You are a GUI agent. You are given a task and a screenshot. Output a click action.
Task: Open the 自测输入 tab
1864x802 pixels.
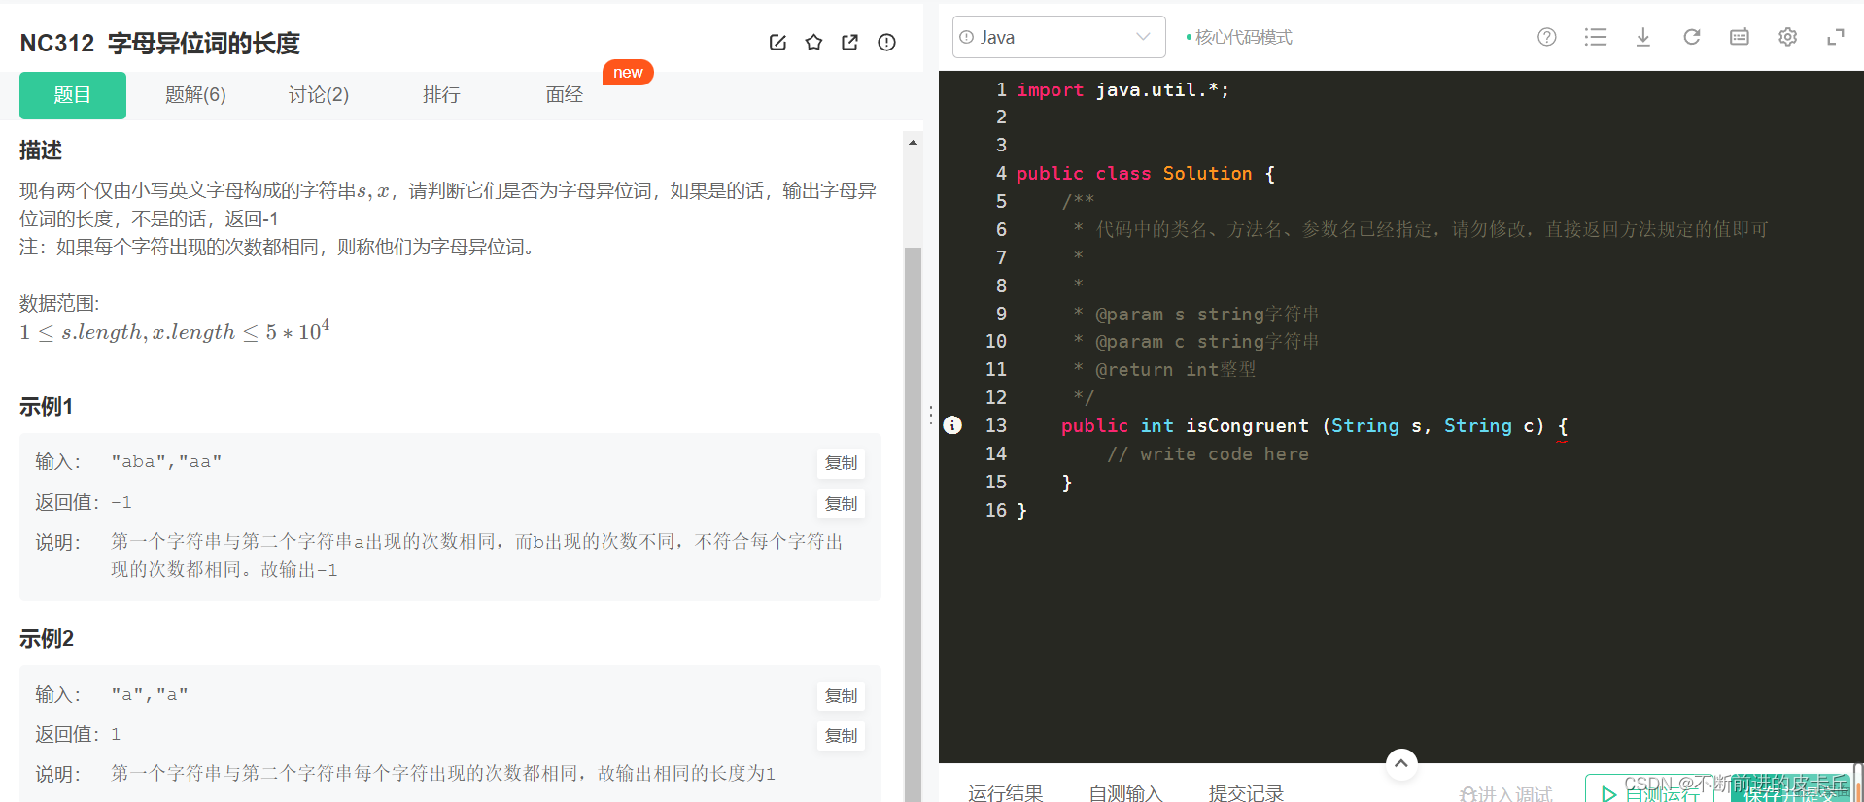click(1125, 793)
